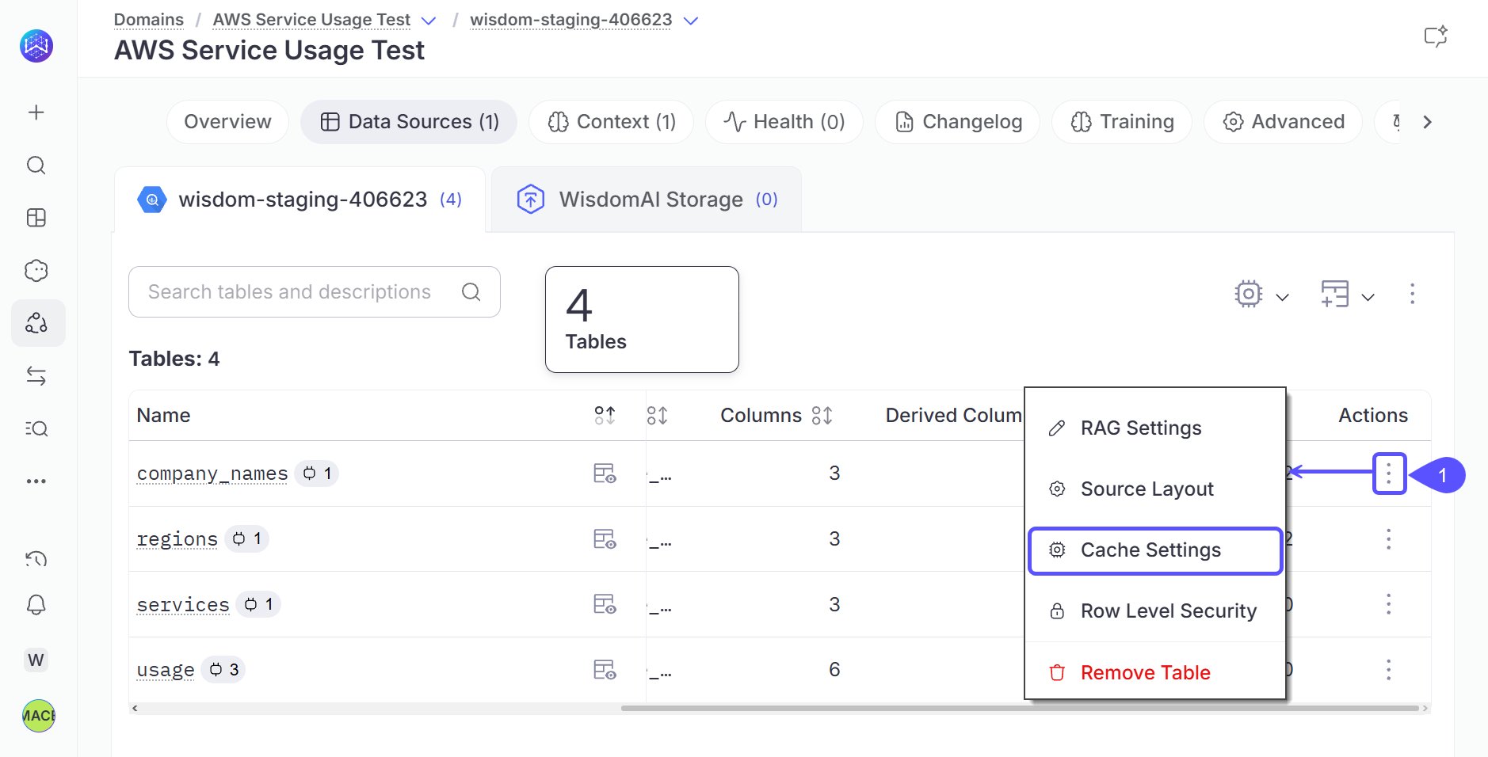Image resolution: width=1488 pixels, height=757 pixels.
Task: Open the dashboard grid icon in the sidebar
Action: (x=36, y=218)
